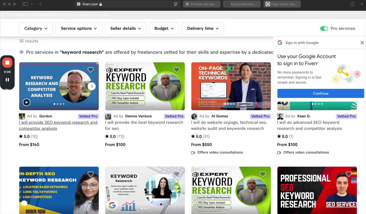Toggle the Safari sidebar button
Viewport: 366px width, 214px height.
point(25,4)
